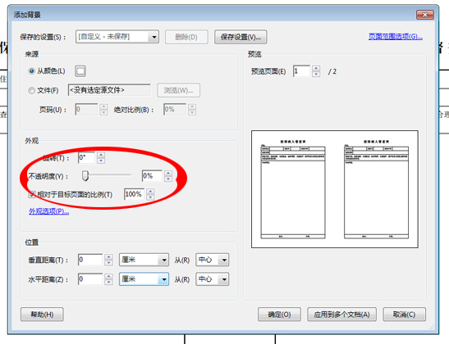
Task: Open the 页面范围选项(G)... link
Action: [396, 37]
